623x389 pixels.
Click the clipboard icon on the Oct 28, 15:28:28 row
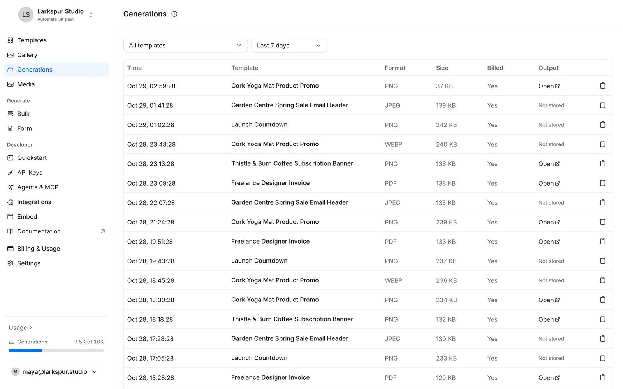click(602, 378)
